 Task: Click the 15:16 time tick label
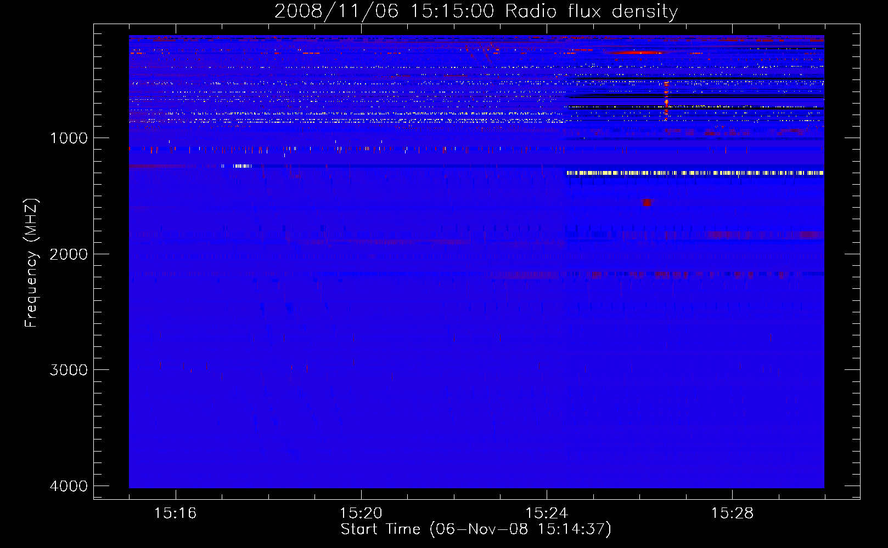click(x=175, y=513)
